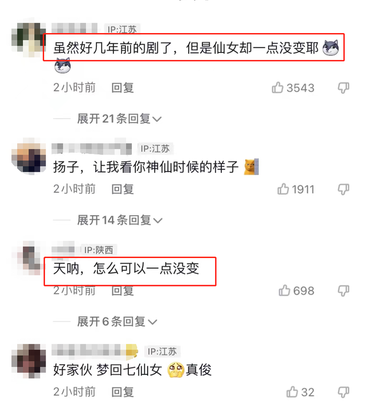Viewport: 365px width, 404px height.
Task: Open the 陕西 commenter's avatar
Action: [29, 258]
